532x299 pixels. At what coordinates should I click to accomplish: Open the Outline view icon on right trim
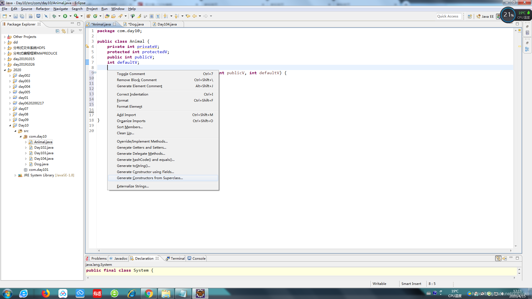coord(527,49)
